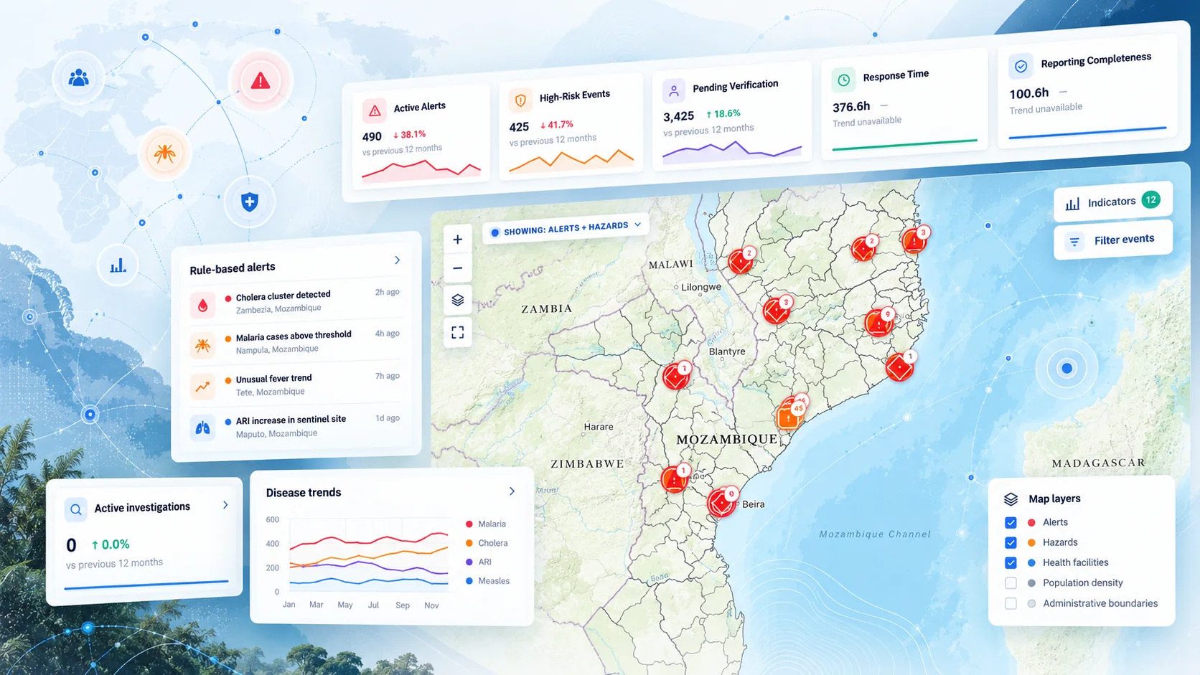This screenshot has width=1200, height=675.
Task: Click the Active investigations magnifier icon
Action: click(75, 509)
